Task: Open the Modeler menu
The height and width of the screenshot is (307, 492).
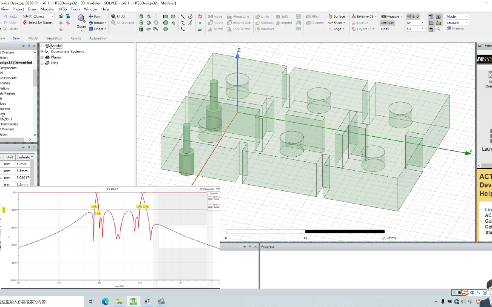Action: 48,9
